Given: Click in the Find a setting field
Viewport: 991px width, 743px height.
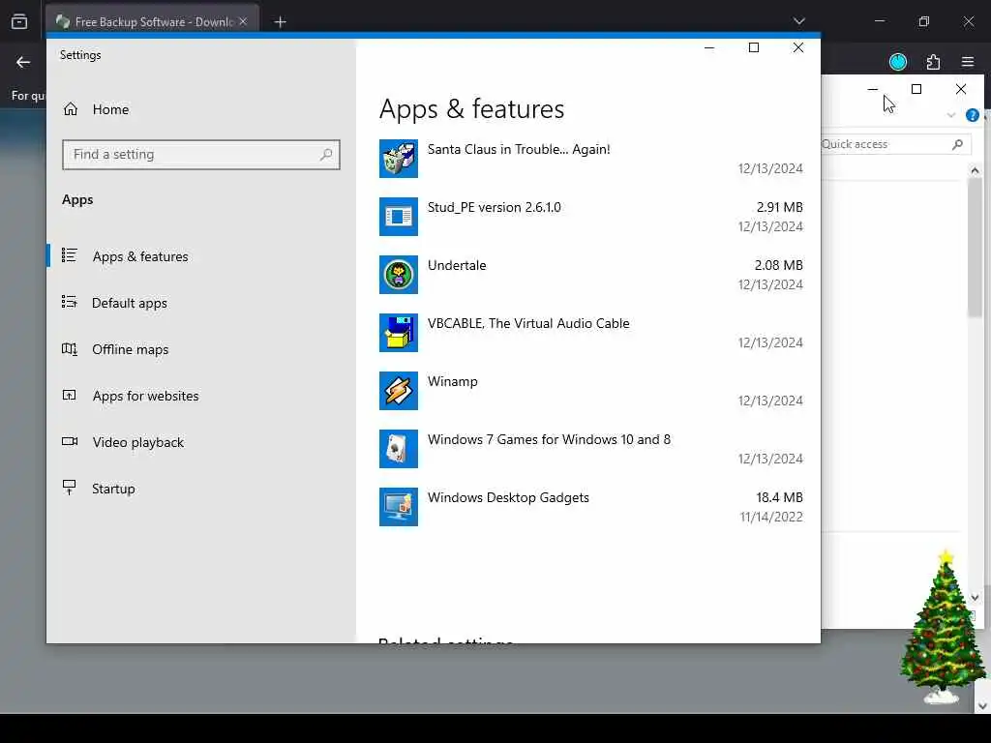Looking at the screenshot, I should pyautogui.click(x=201, y=154).
